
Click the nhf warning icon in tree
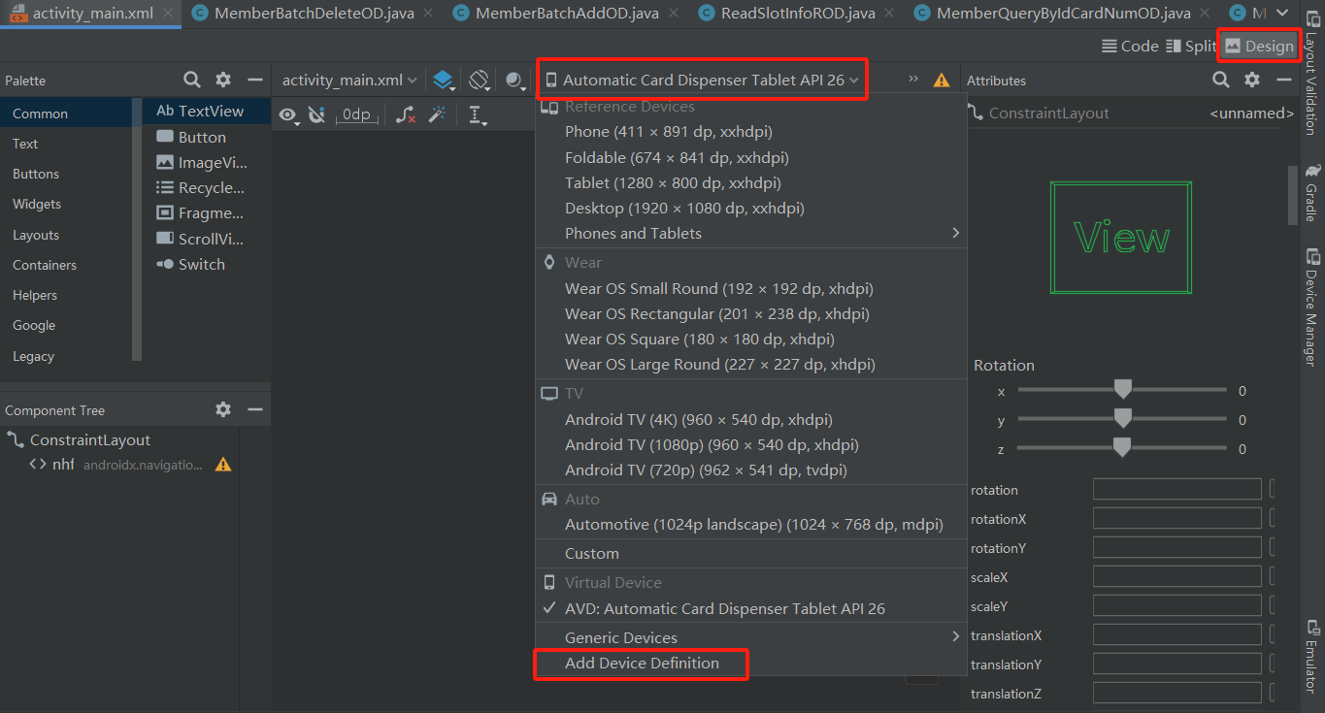point(223,465)
